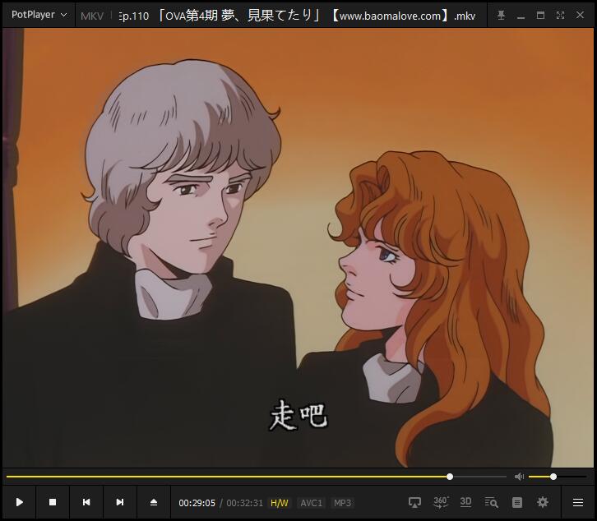This screenshot has height=521, width=597.
Task: Stop playback with the Stop button
Action: [x=53, y=502]
